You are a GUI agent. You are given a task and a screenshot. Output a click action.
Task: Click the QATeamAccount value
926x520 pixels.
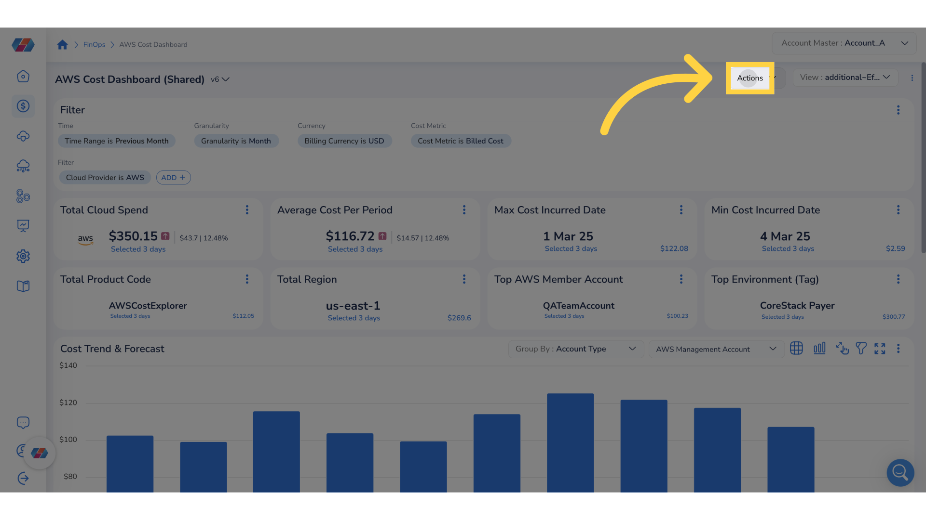(578, 305)
